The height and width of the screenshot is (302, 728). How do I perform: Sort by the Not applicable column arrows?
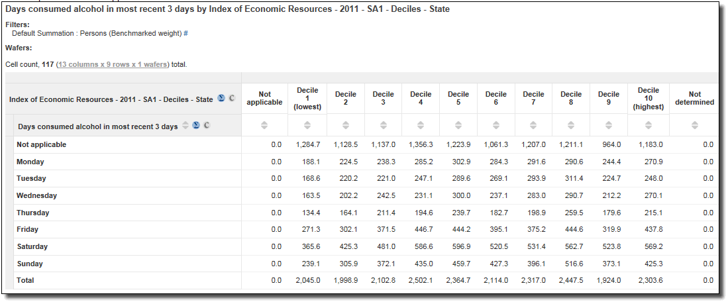(x=264, y=125)
